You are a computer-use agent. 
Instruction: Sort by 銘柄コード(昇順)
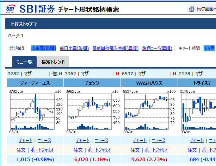coord(157,48)
